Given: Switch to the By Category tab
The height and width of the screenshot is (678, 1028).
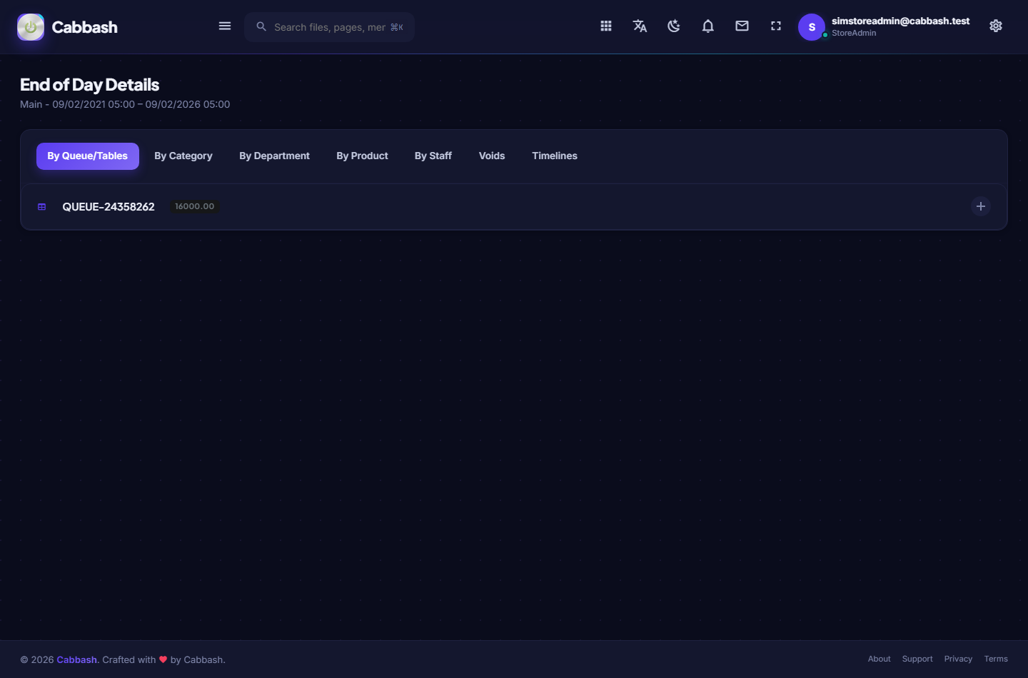Looking at the screenshot, I should (x=183, y=156).
